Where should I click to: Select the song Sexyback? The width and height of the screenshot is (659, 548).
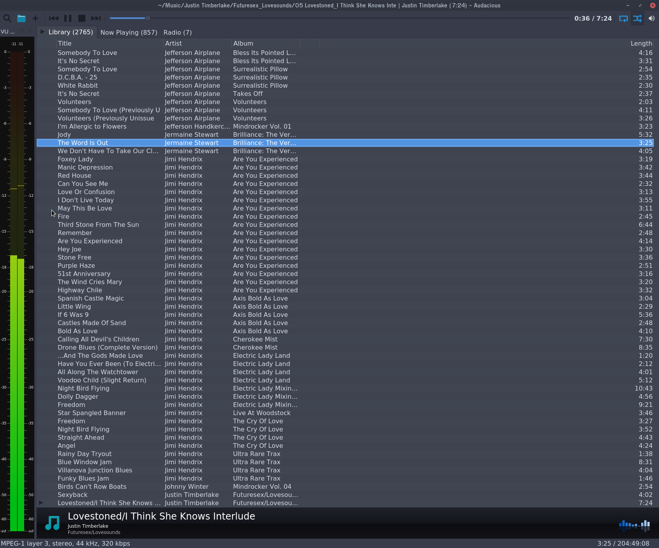point(345,495)
